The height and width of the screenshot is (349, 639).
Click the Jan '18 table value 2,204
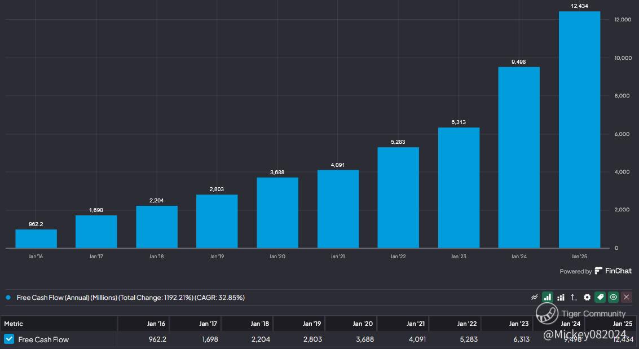[x=261, y=339]
